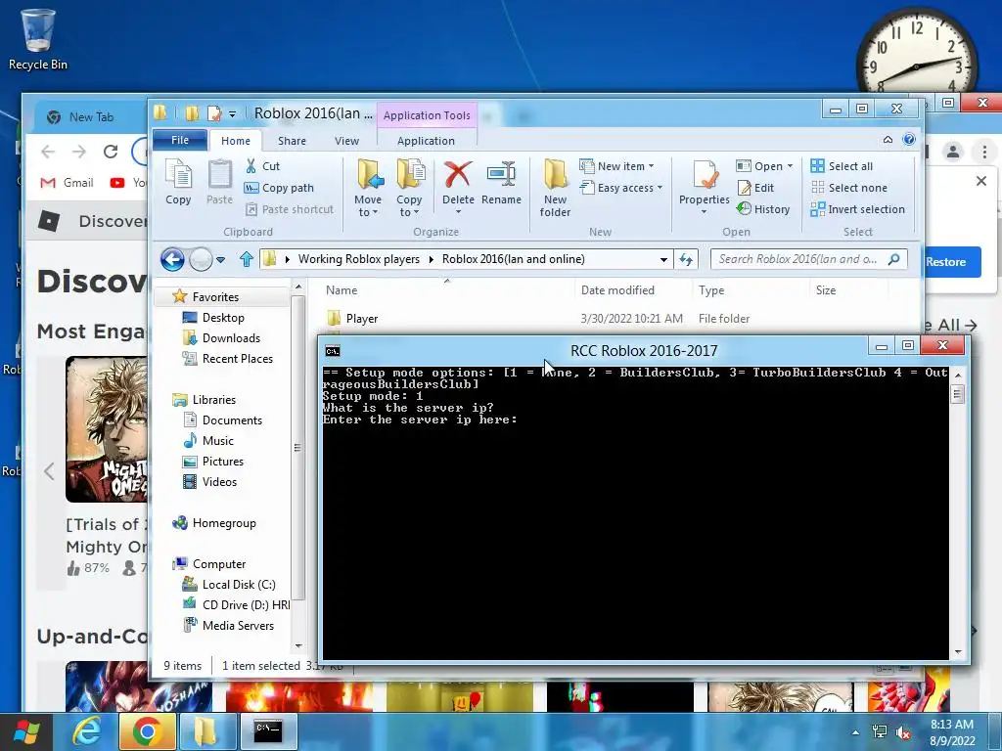This screenshot has height=751, width=1002.
Task: Click Select all in ribbon
Action: click(x=842, y=166)
